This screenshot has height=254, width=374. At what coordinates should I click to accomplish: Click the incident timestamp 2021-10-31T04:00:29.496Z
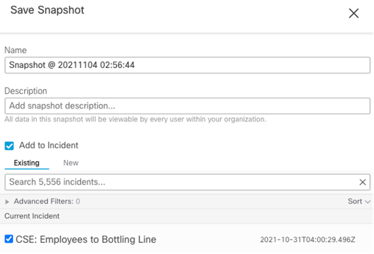coord(308,239)
